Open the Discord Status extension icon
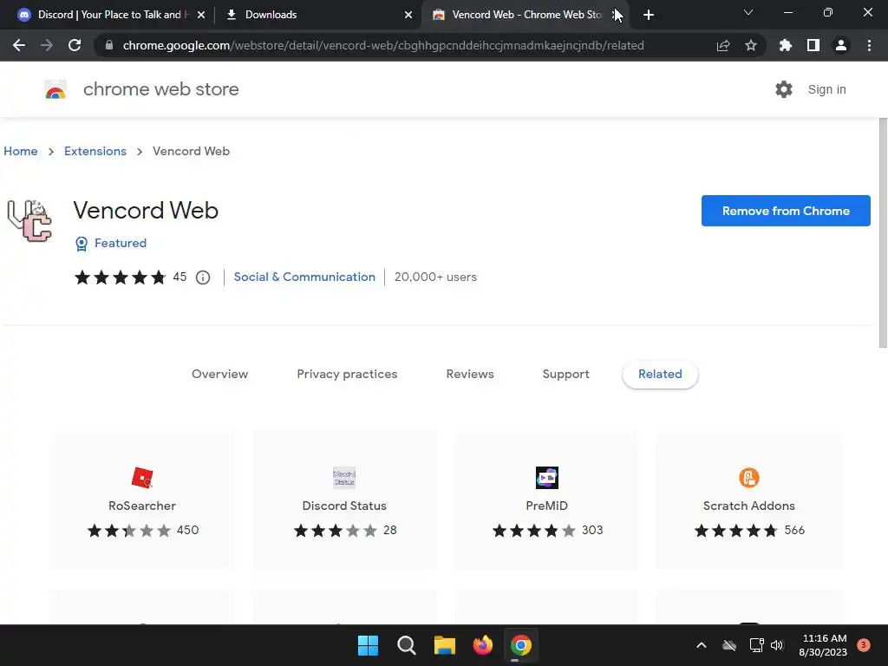The width and height of the screenshot is (888, 666). click(x=344, y=478)
